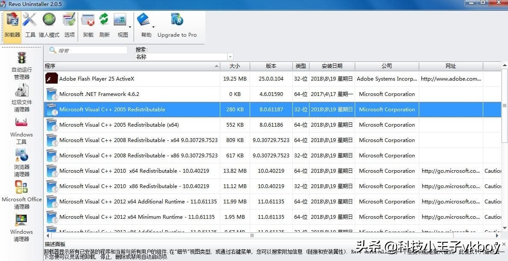
Task: Open the 浏览器清理器 sidebar tool
Action: pyautogui.click(x=21, y=162)
